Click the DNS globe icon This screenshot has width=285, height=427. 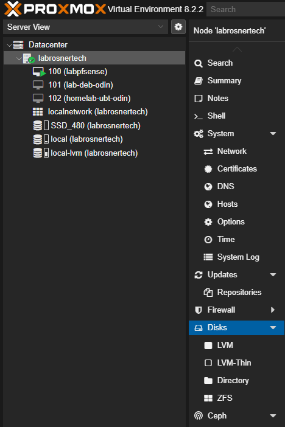[x=208, y=187]
